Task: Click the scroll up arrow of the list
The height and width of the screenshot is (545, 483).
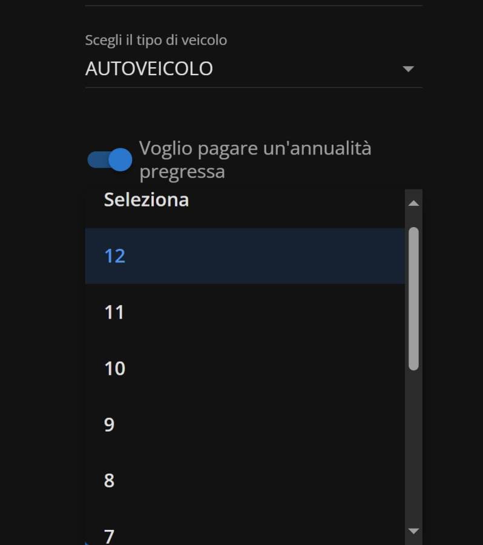Action: click(x=414, y=203)
